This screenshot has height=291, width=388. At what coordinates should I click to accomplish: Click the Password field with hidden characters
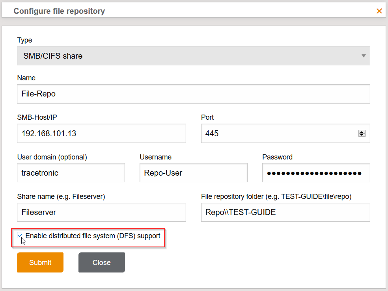(x=315, y=172)
